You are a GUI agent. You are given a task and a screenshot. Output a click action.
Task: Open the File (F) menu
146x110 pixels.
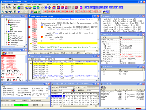pyautogui.click(x=3, y=4)
